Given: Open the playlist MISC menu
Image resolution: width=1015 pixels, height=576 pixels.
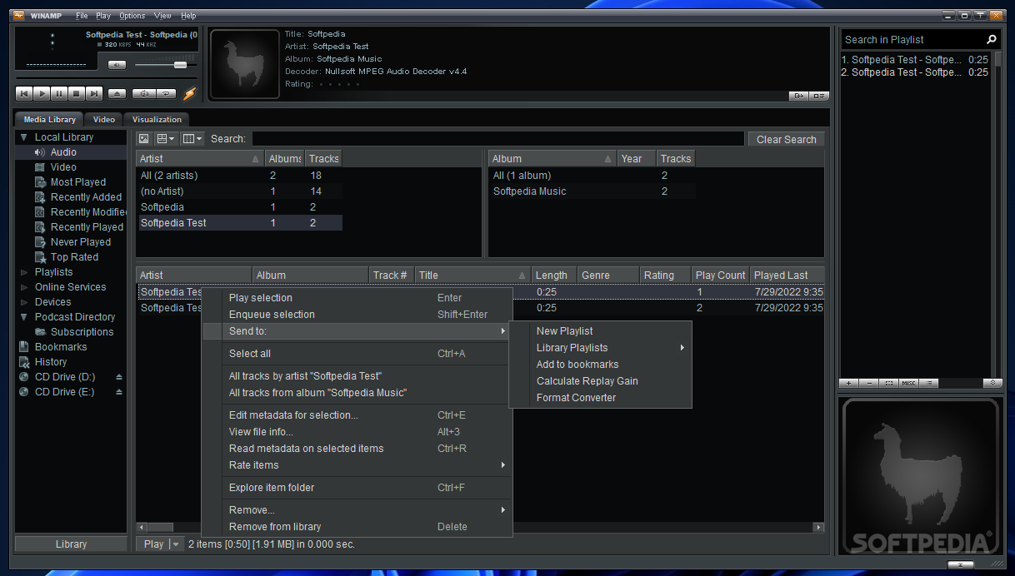Looking at the screenshot, I should pos(909,383).
